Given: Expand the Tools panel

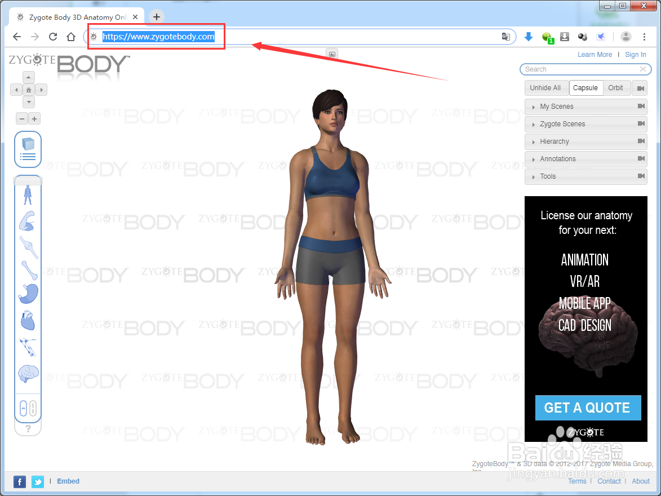Looking at the screenshot, I should point(586,176).
